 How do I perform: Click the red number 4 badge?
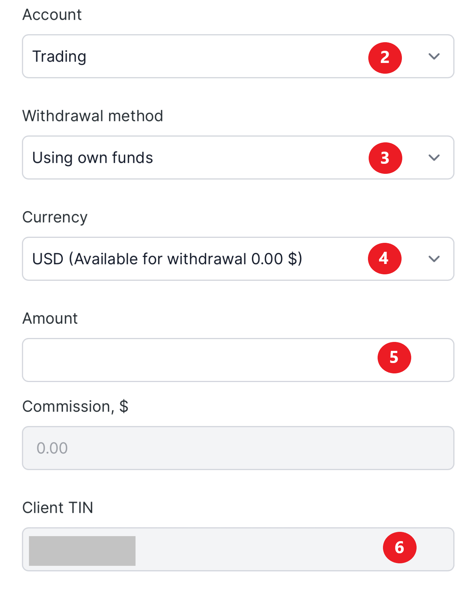click(384, 258)
